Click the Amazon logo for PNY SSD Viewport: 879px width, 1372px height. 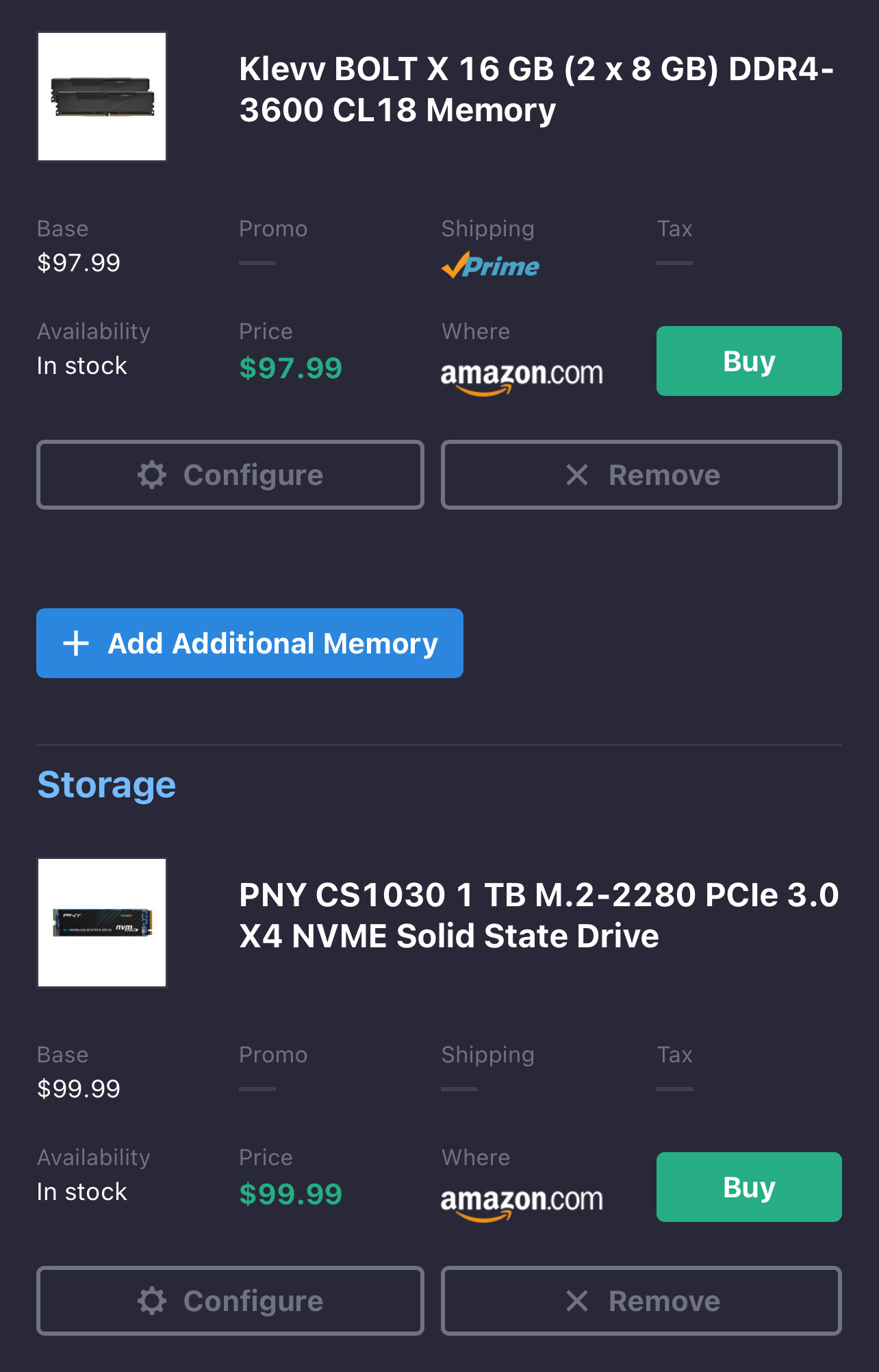522,1202
